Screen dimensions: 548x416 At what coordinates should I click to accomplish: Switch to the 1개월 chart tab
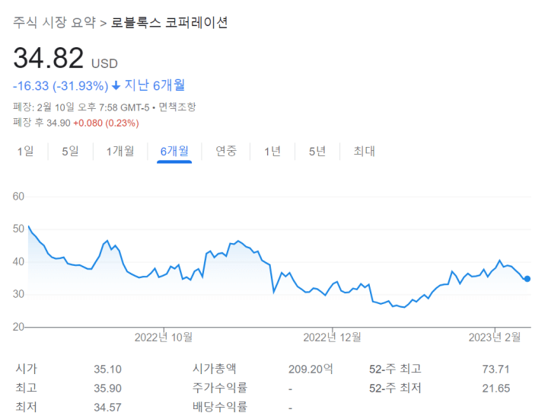(120, 151)
